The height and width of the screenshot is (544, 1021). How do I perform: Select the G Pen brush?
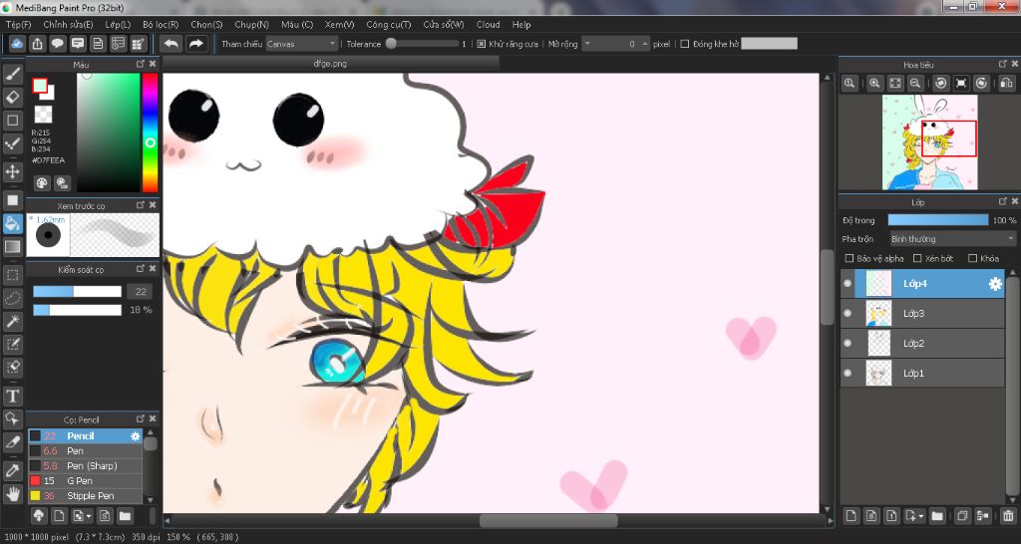click(x=86, y=481)
